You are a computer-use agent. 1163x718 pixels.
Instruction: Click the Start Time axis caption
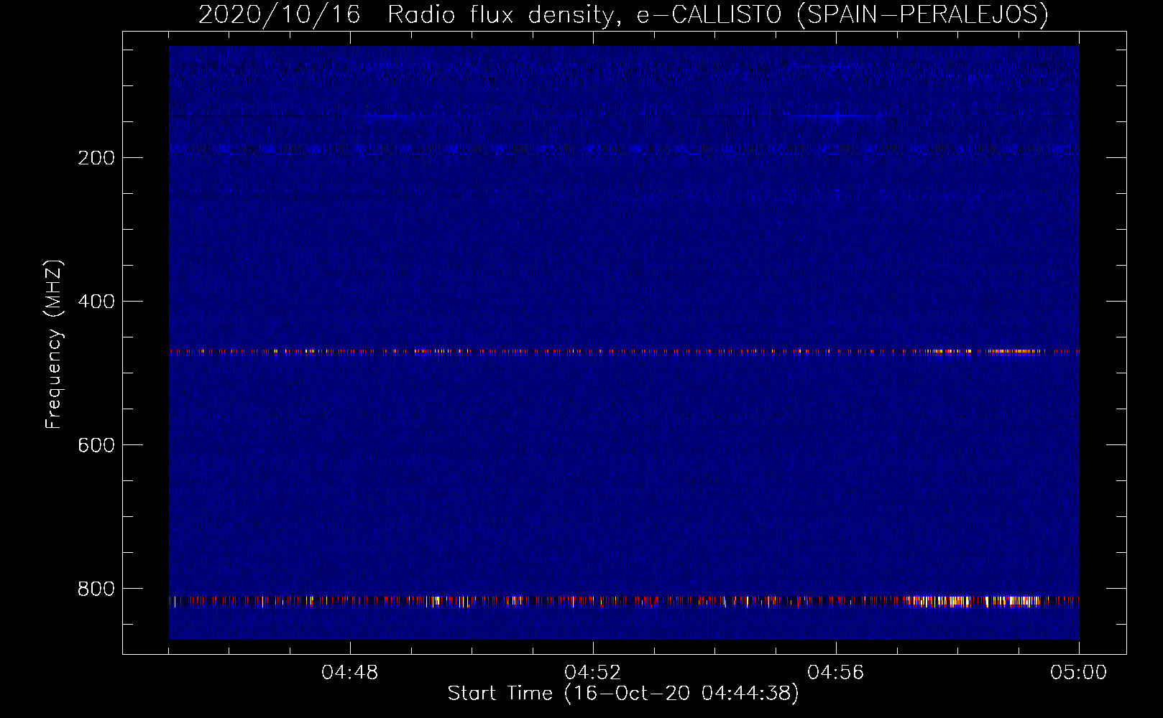623,694
